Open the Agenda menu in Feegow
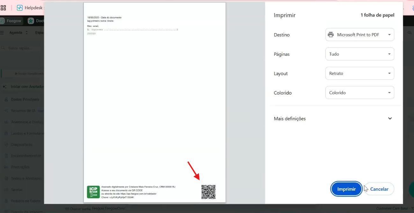This screenshot has width=414, height=213. pyautogui.click(x=18, y=32)
